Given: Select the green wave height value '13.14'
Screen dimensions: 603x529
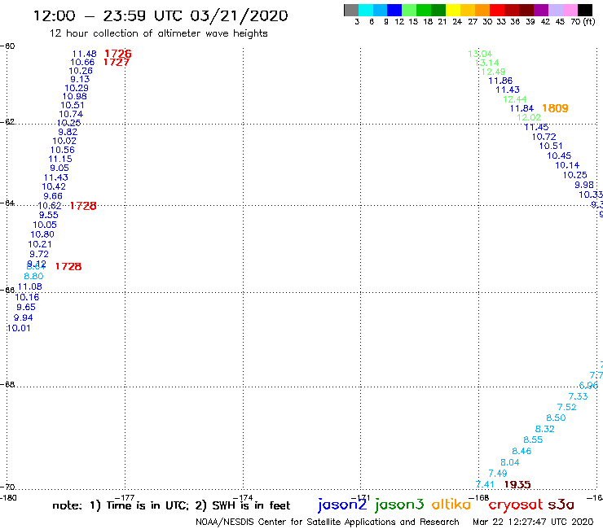Looking at the screenshot, I should [x=486, y=63].
